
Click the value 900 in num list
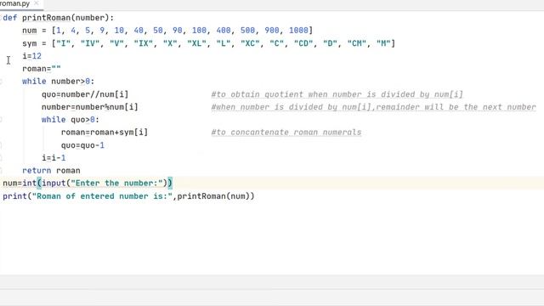point(272,31)
